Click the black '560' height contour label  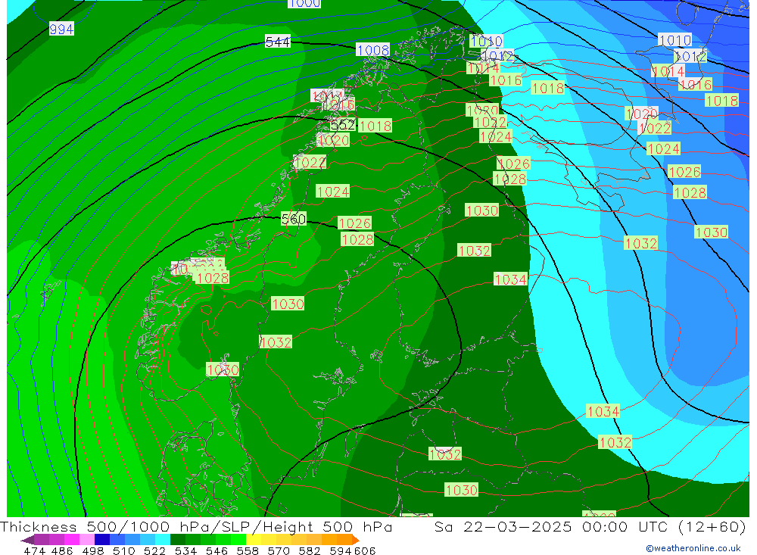pyautogui.click(x=294, y=220)
